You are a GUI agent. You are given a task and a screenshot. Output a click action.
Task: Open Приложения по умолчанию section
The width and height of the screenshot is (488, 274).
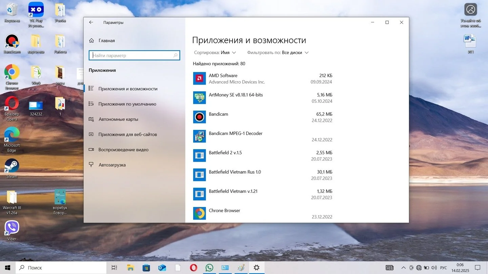(134, 104)
